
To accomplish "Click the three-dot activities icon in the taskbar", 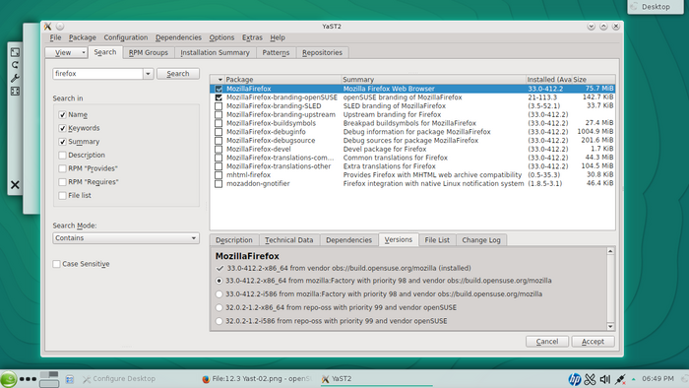I will [x=28, y=379].
